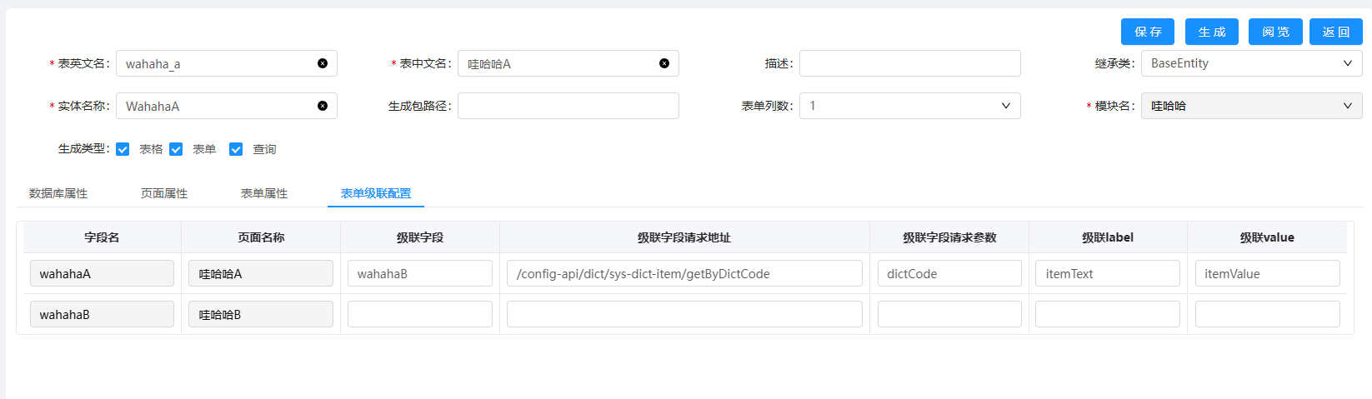The width and height of the screenshot is (1372, 399).
Task: Switch to the 数据库属性 tab
Action: [x=58, y=193]
